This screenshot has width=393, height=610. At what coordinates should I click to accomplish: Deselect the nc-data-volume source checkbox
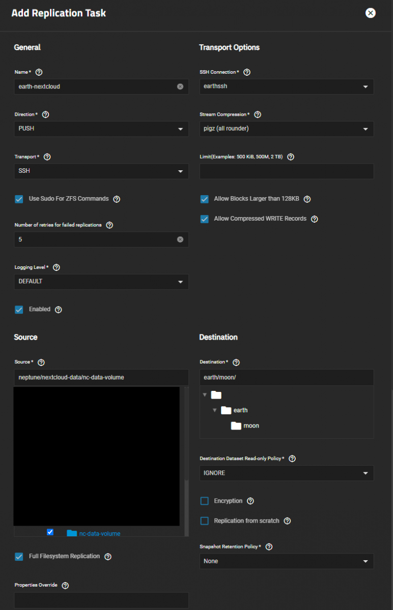(x=50, y=532)
